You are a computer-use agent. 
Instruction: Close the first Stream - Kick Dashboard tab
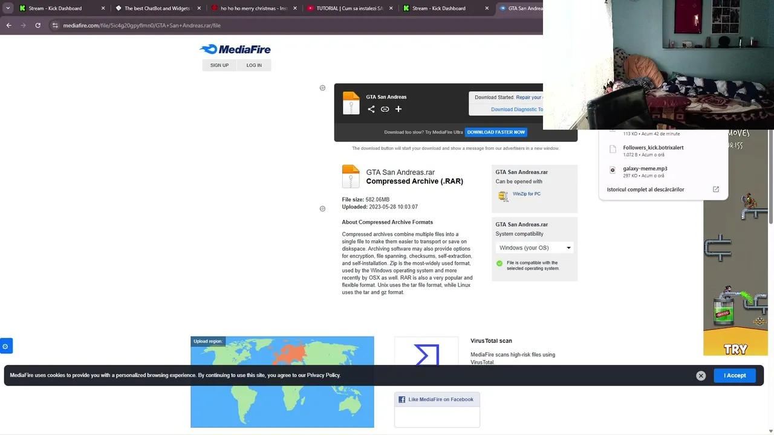pos(103,8)
